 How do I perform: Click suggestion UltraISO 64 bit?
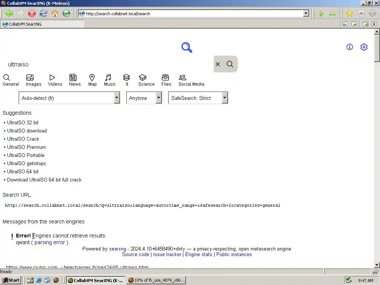(x=23, y=171)
